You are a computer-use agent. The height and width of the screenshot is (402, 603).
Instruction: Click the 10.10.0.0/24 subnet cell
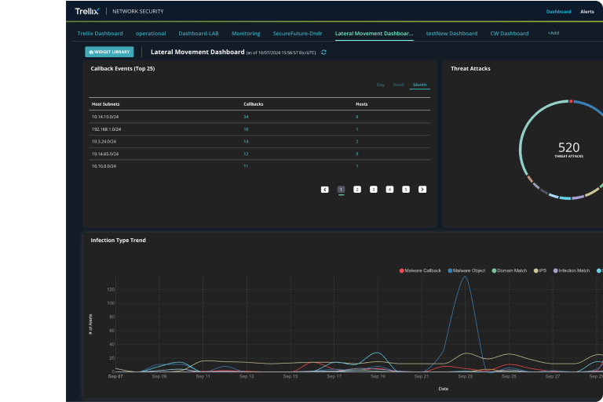[x=104, y=166]
